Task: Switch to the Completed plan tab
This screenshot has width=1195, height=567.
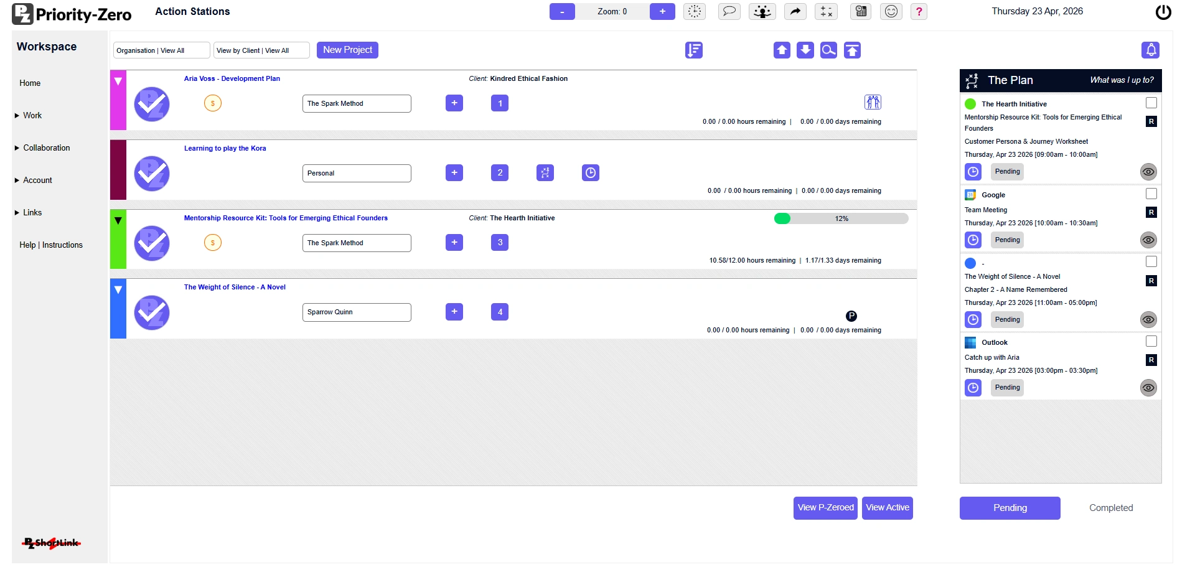Action: click(1111, 508)
